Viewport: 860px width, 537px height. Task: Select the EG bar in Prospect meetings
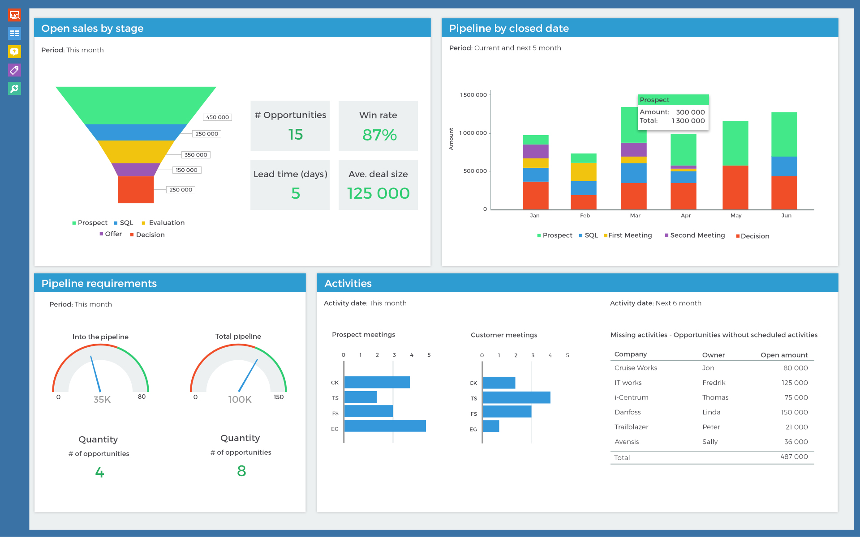point(384,427)
